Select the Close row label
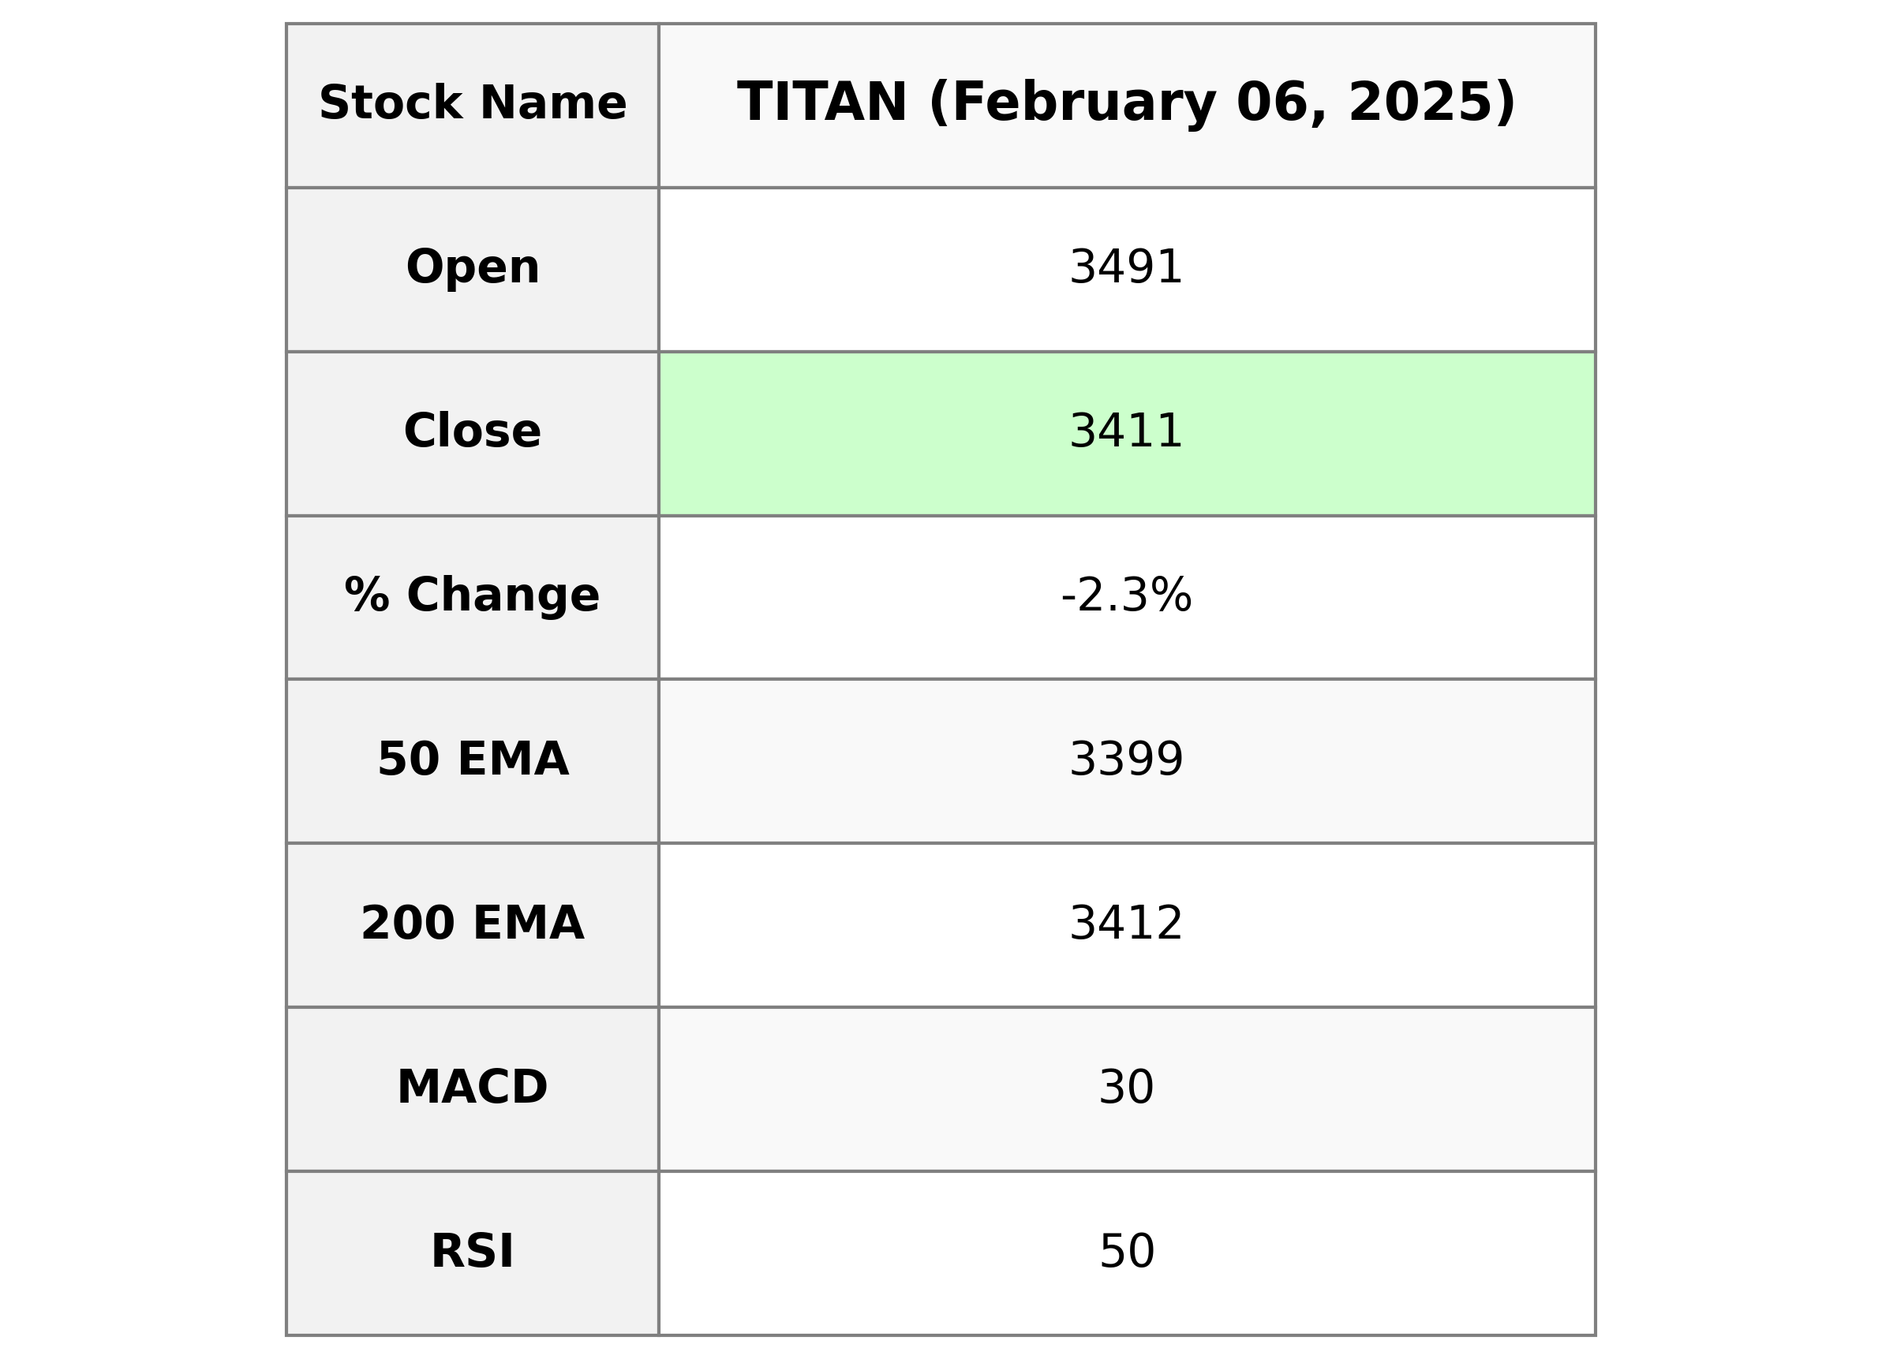 473,431
